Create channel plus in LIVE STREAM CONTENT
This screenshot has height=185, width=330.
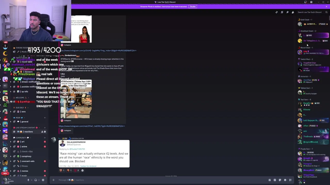click(45, 128)
